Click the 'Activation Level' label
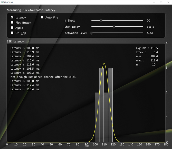The height and width of the screenshot is (149, 172). (x=75, y=33)
